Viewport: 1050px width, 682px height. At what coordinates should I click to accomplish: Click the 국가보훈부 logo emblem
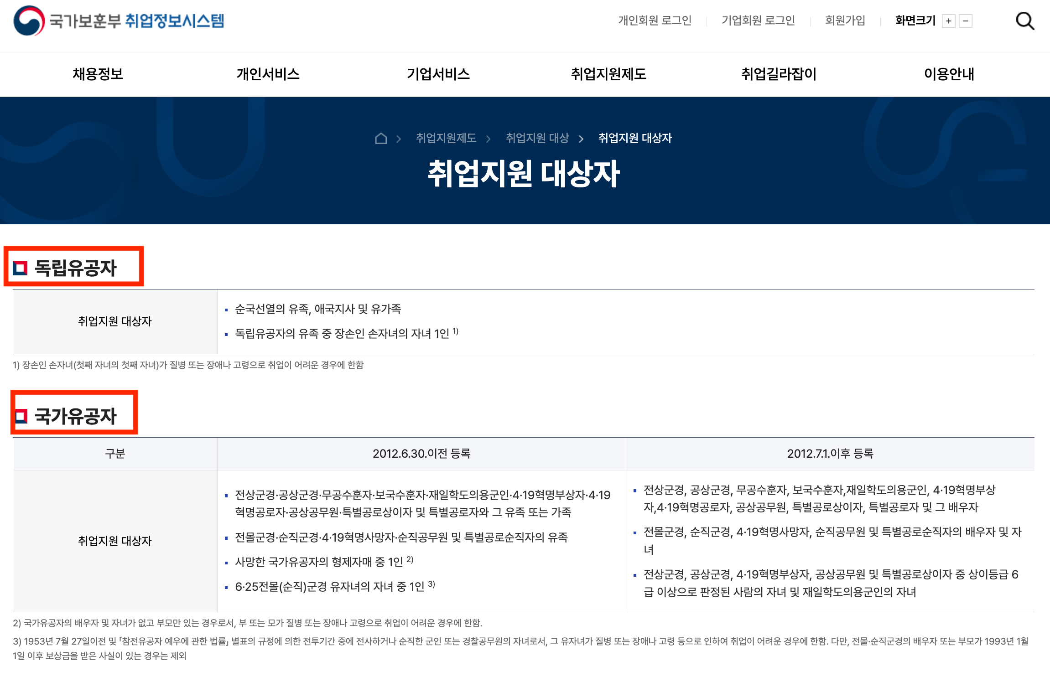29,21
